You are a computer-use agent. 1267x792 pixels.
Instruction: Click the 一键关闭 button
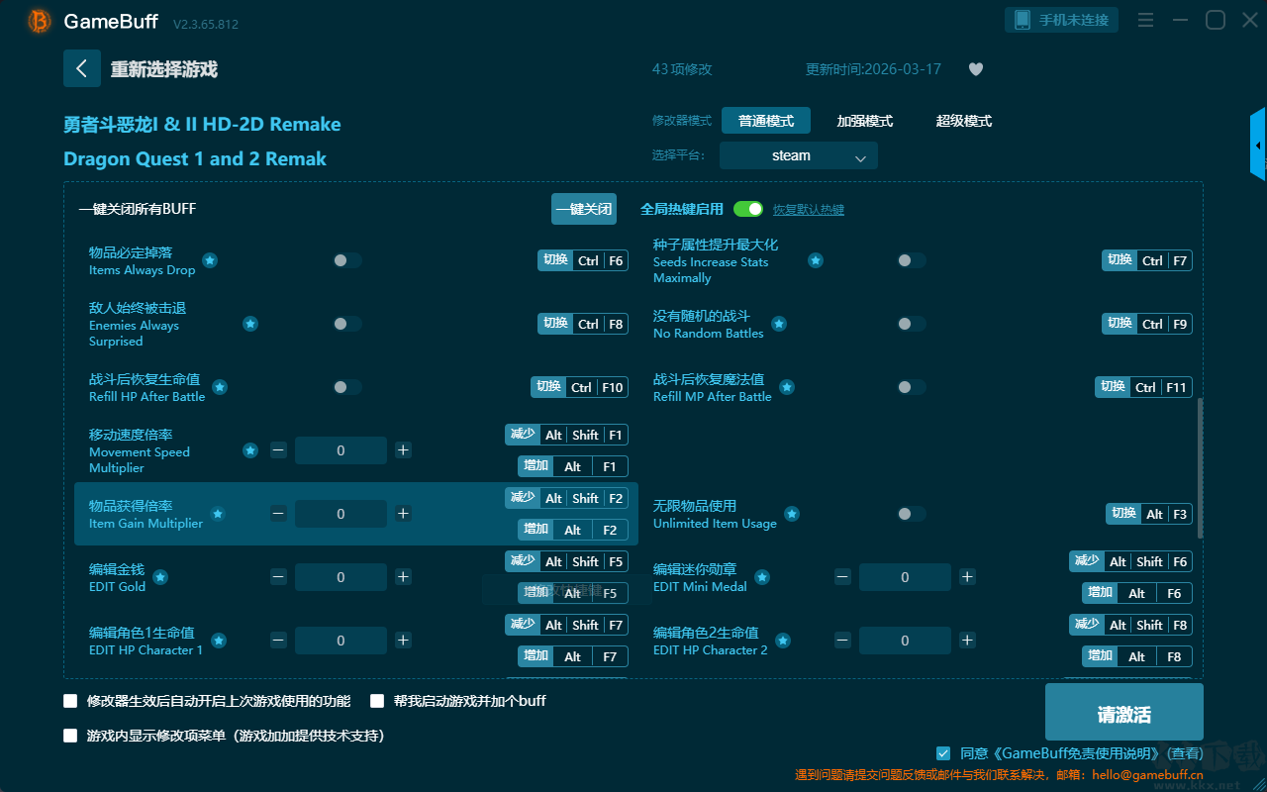tap(584, 209)
